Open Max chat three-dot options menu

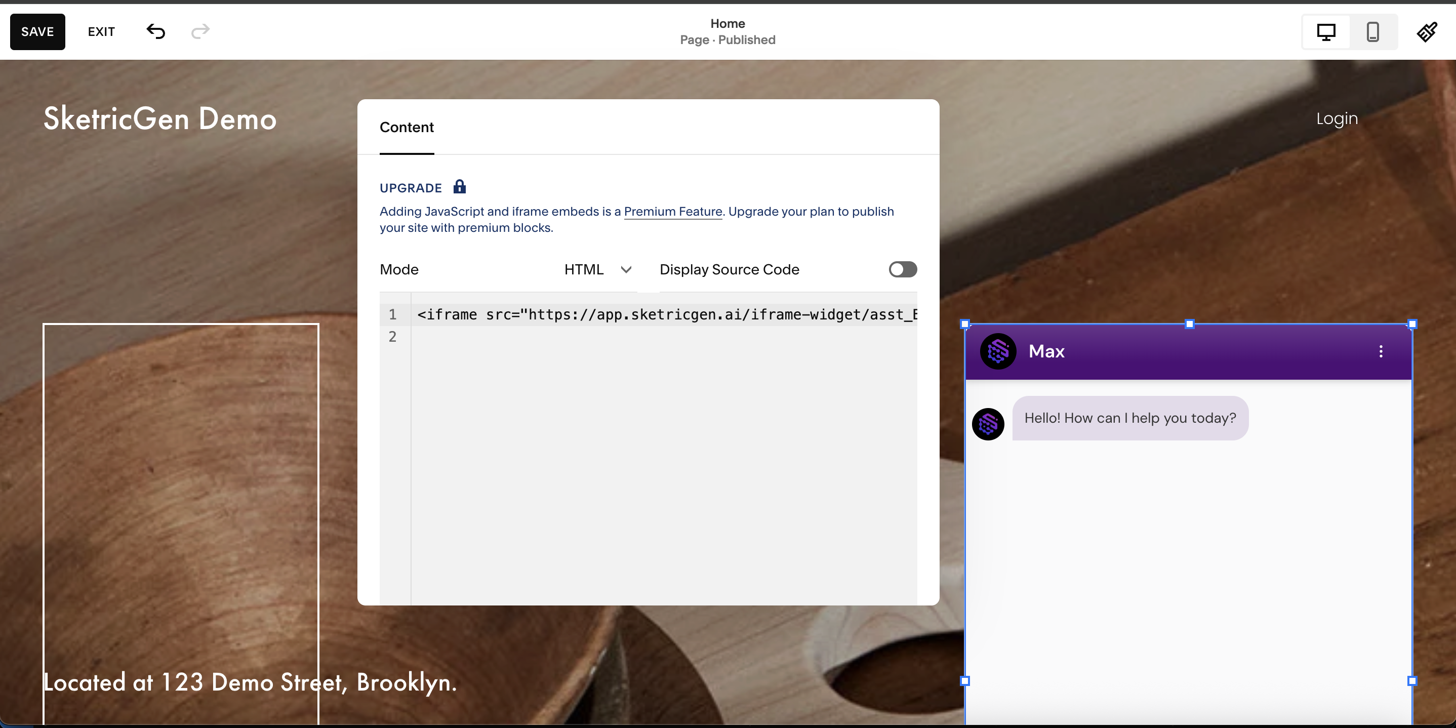click(1381, 351)
